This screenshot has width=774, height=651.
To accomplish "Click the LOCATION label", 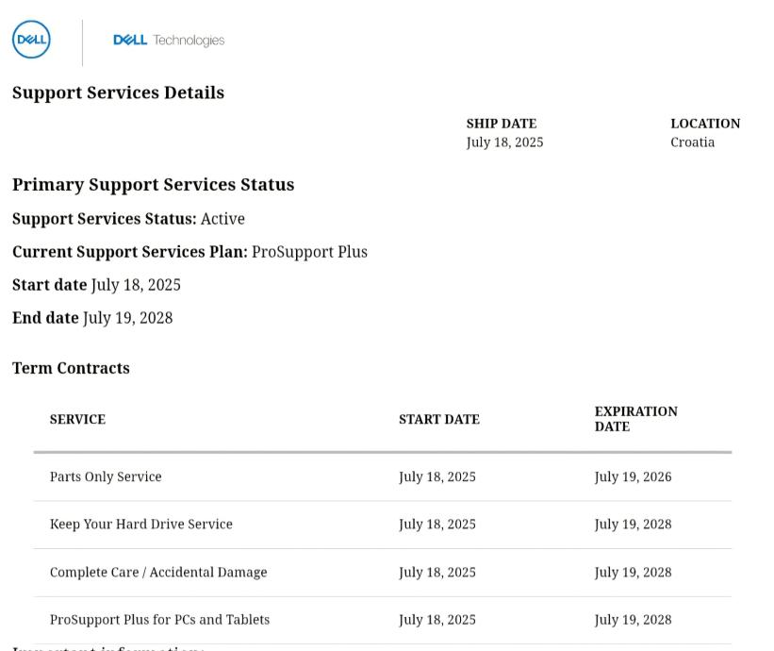I will pos(705,124).
